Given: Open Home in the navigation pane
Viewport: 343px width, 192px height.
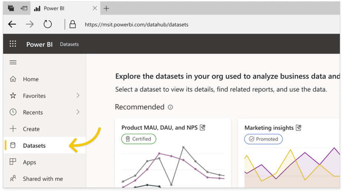Looking at the screenshot, I should (x=44, y=79).
